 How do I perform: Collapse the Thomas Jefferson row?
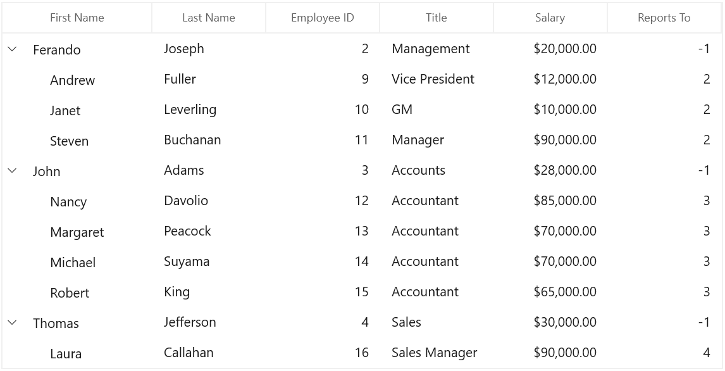click(x=13, y=322)
